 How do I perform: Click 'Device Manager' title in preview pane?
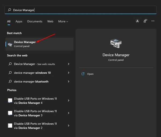click(x=116, y=55)
